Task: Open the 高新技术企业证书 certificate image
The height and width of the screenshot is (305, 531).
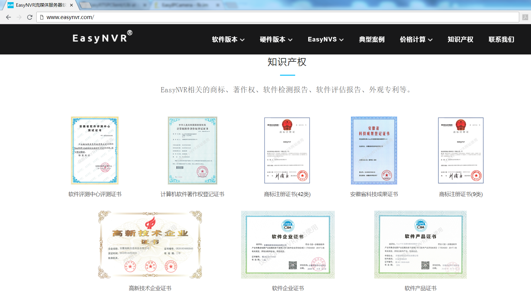Action: 150,245
